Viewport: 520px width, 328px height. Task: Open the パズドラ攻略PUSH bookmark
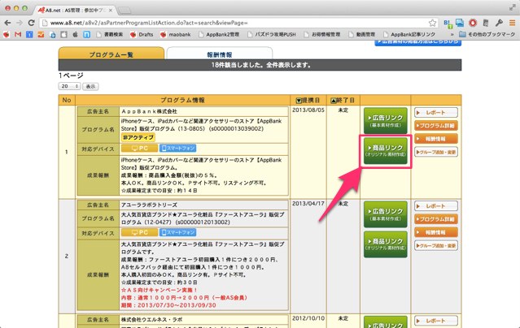(271, 34)
